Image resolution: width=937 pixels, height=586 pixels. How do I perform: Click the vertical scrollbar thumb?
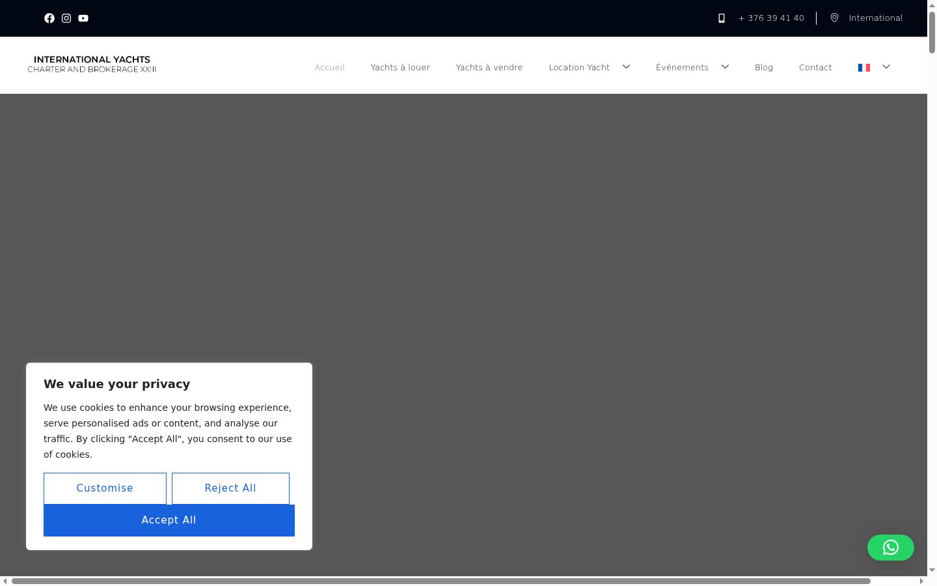pyautogui.click(x=932, y=32)
